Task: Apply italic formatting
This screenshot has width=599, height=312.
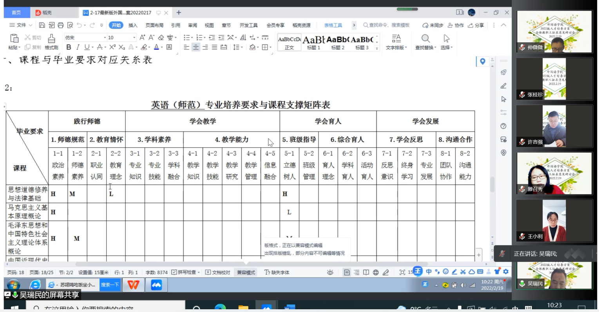Action: click(78, 47)
